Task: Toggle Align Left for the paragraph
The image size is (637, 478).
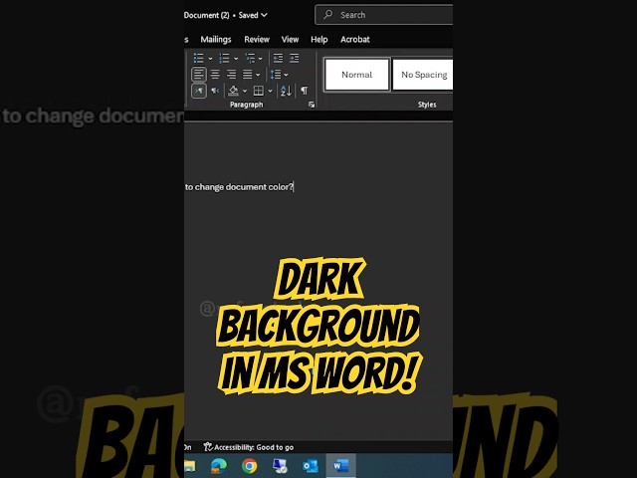Action: pyautogui.click(x=199, y=75)
